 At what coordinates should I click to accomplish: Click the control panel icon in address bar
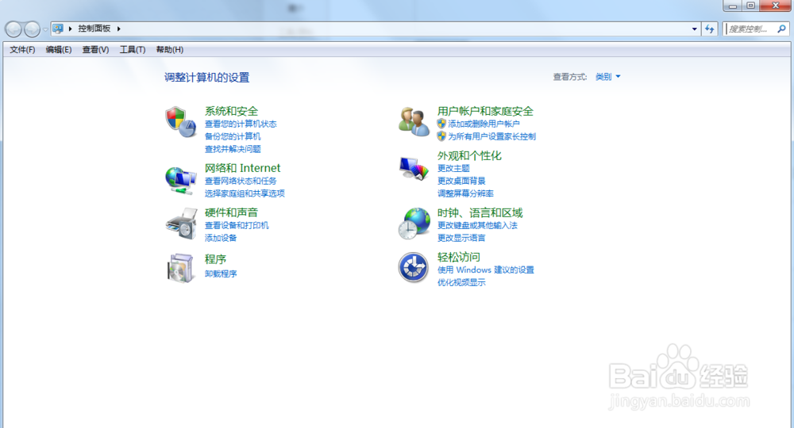[x=58, y=29]
